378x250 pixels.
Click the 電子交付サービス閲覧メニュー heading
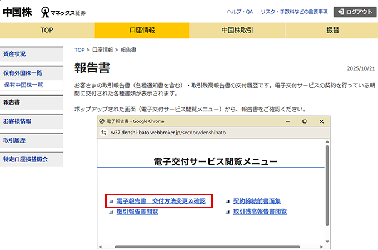(x=216, y=161)
